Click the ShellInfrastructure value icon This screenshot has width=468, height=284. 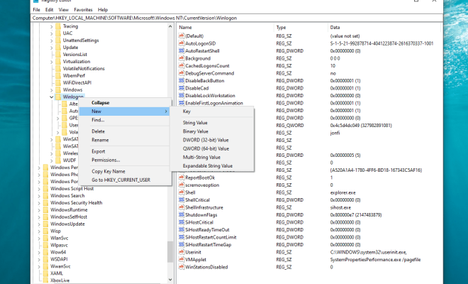point(181,207)
